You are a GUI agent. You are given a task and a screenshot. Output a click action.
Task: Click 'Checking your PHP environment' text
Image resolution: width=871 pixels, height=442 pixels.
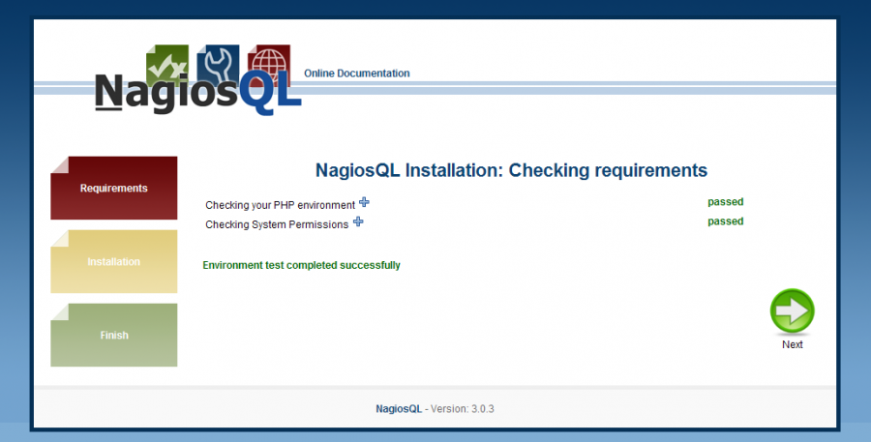coord(280,205)
